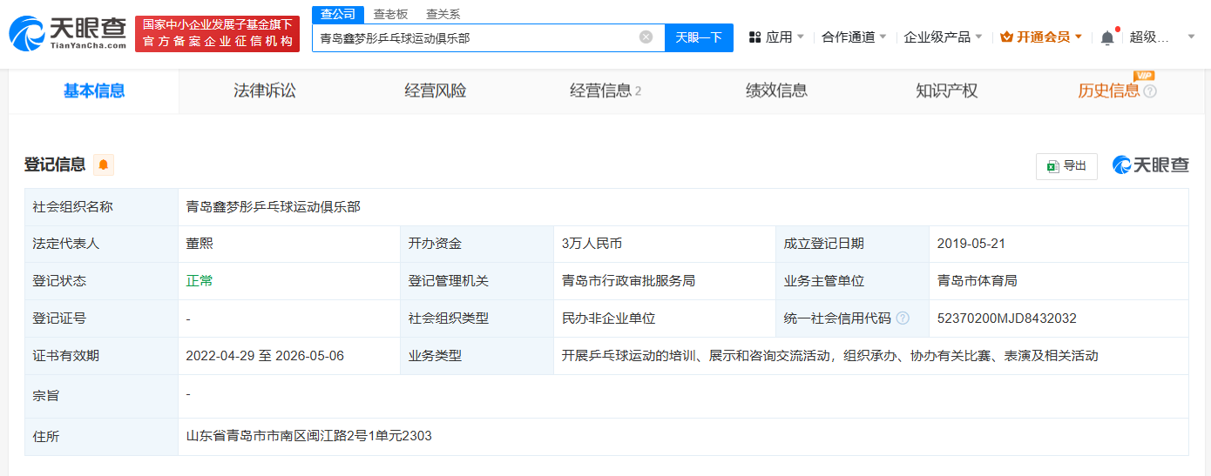Image resolution: width=1211 pixels, height=476 pixels.
Task: Click the red official credit agency banner
Action: click(217, 33)
